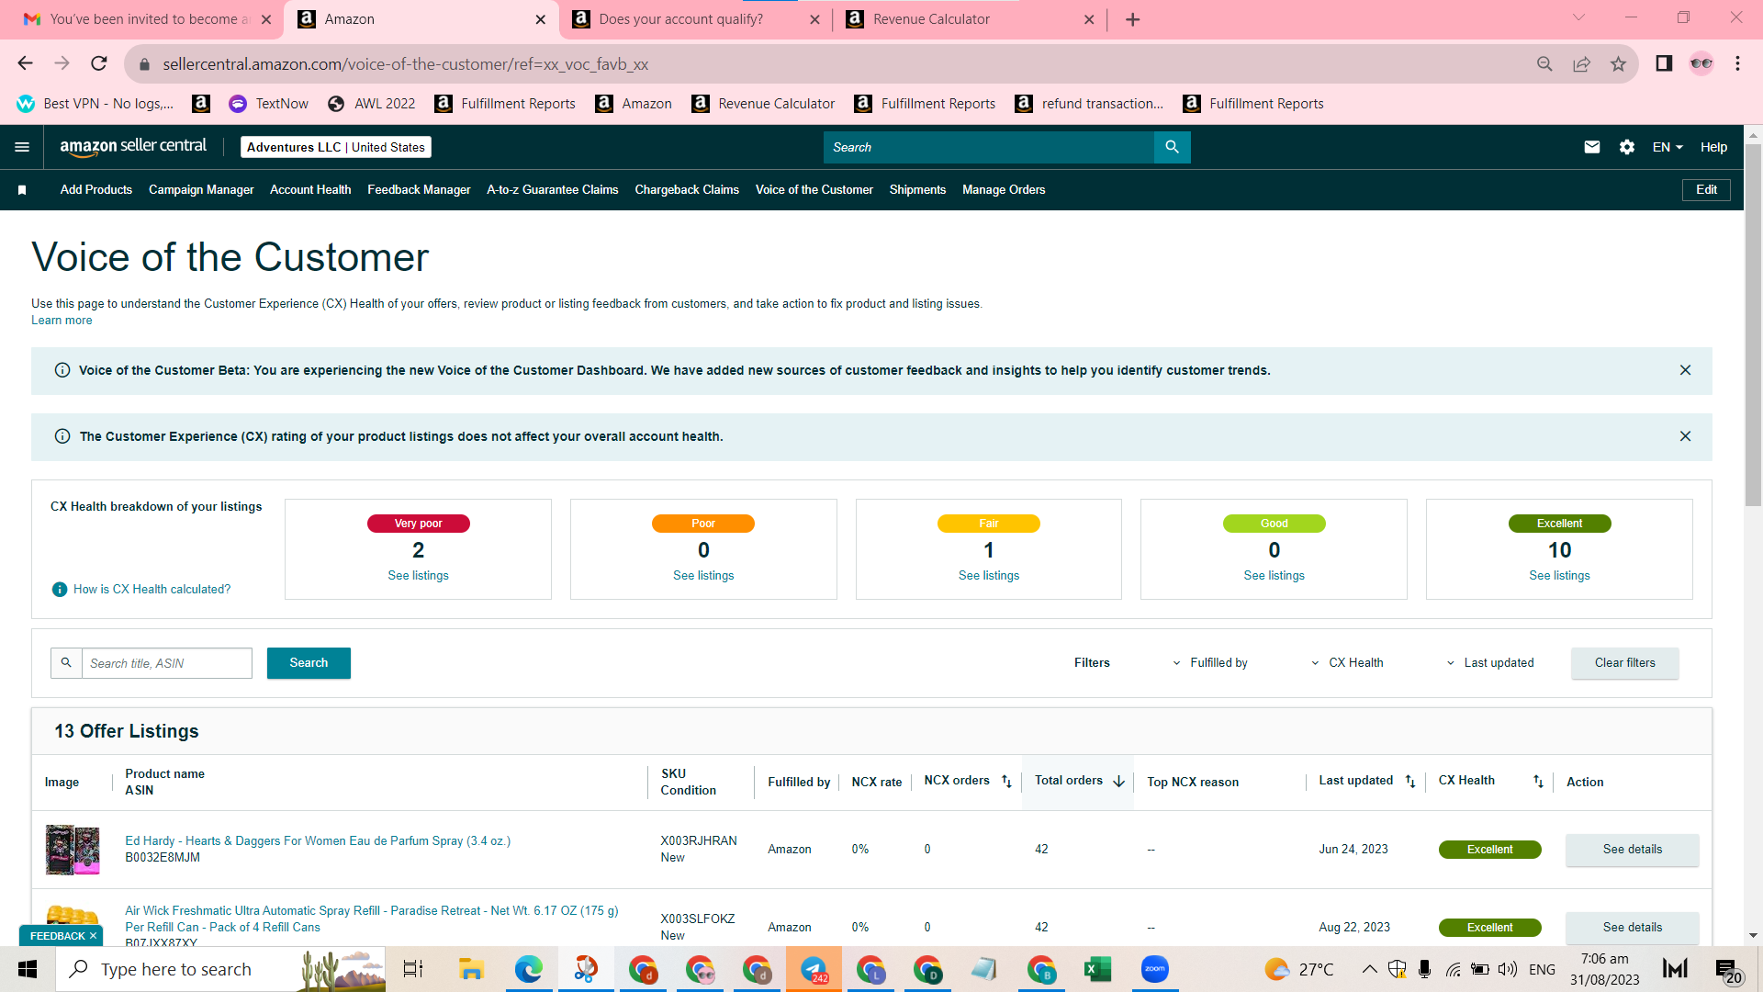Open the Adventures LLC account switcher
1763x992 pixels.
336,147
